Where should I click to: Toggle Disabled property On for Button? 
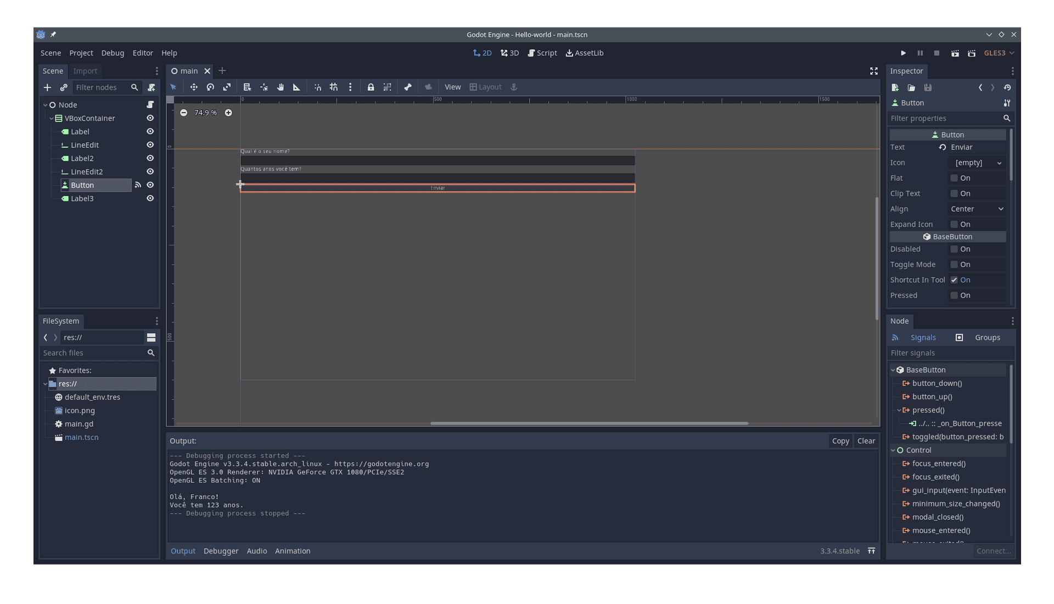[954, 248]
